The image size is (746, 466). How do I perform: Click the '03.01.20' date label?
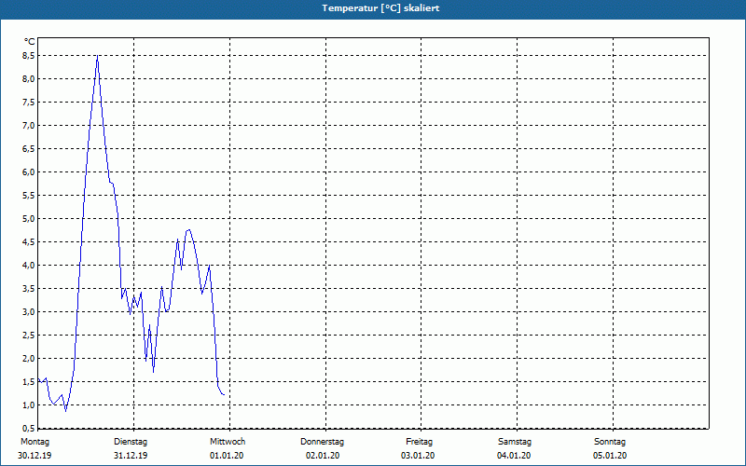click(418, 456)
